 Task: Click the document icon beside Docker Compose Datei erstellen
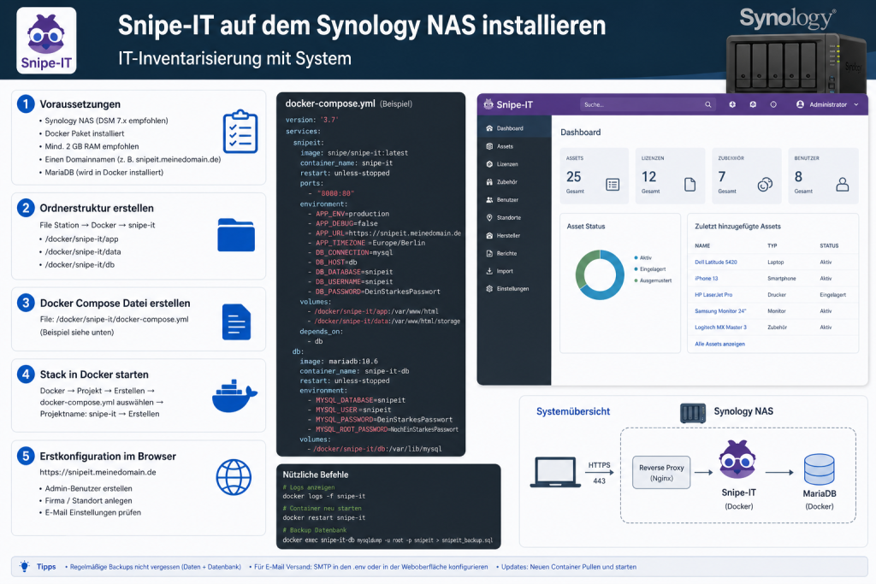[x=236, y=321]
